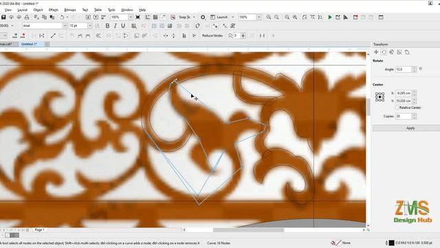This screenshot has width=440, height=248.
Task: Select the Size icon in Transform
Action: [399, 52]
